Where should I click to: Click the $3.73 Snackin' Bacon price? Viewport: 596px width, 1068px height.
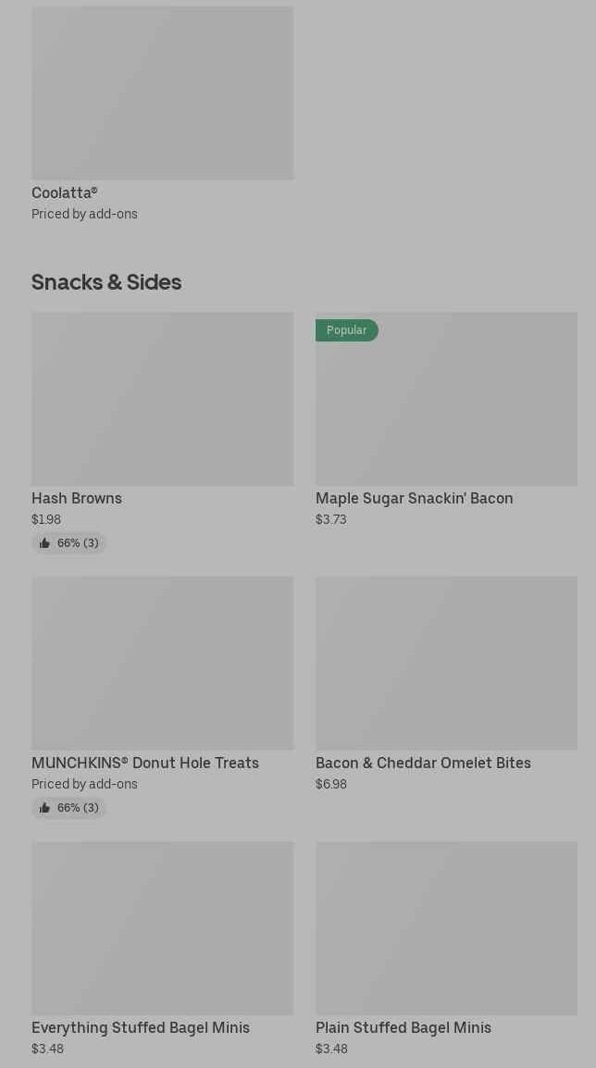(331, 519)
